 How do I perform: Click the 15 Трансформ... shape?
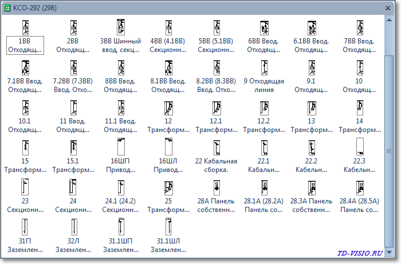tap(25, 157)
